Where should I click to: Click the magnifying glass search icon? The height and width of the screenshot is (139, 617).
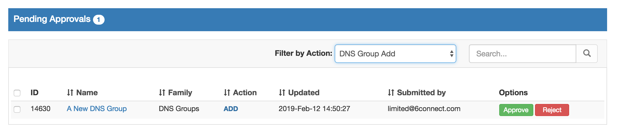click(x=587, y=53)
